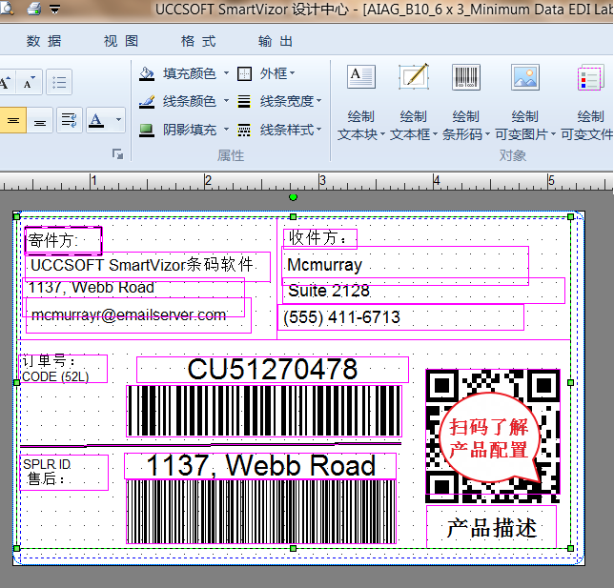Select the mcmurrayr@emailserver.com text

138,315
